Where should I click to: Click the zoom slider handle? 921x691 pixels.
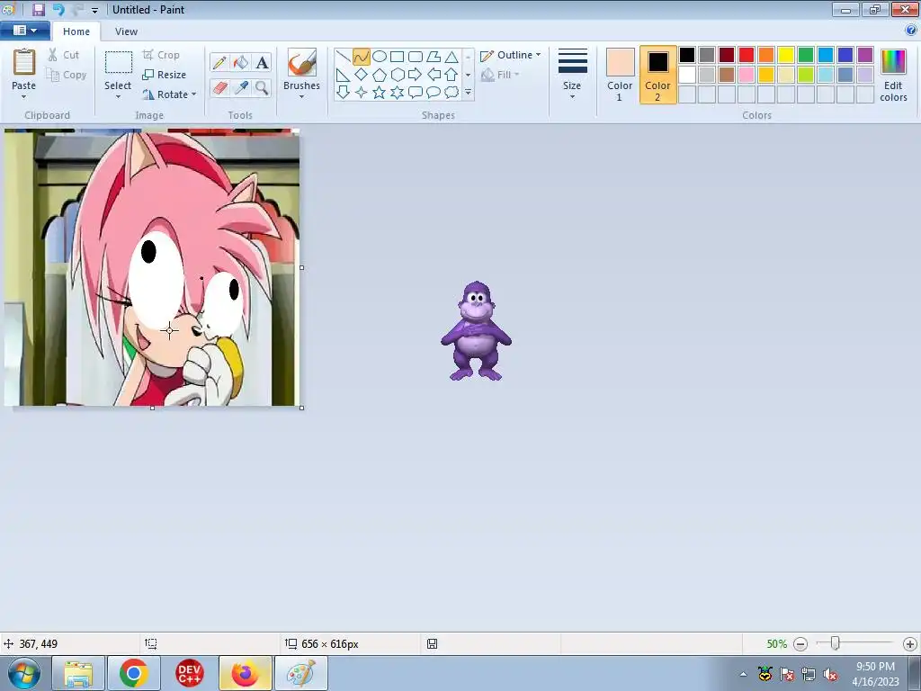[x=835, y=643]
